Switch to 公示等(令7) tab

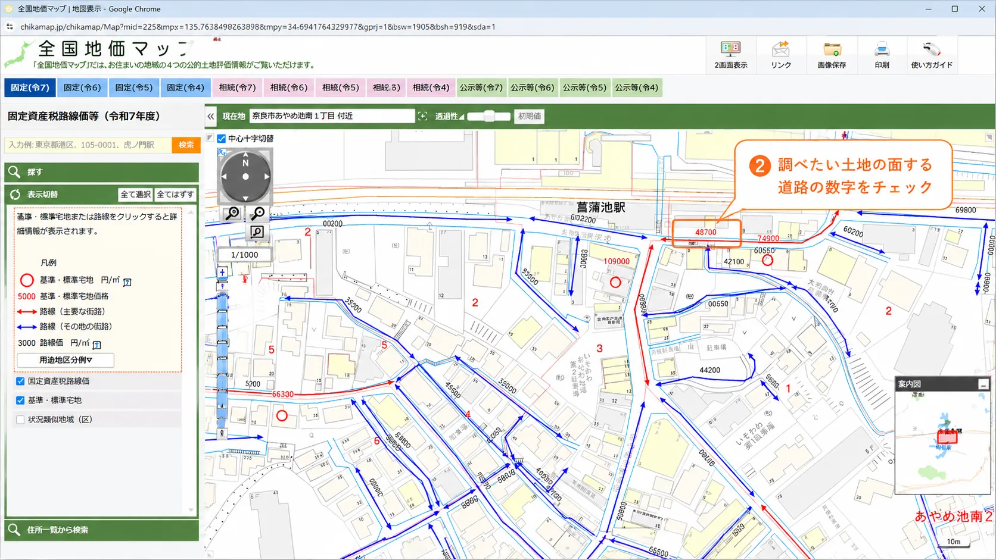pyautogui.click(x=481, y=87)
